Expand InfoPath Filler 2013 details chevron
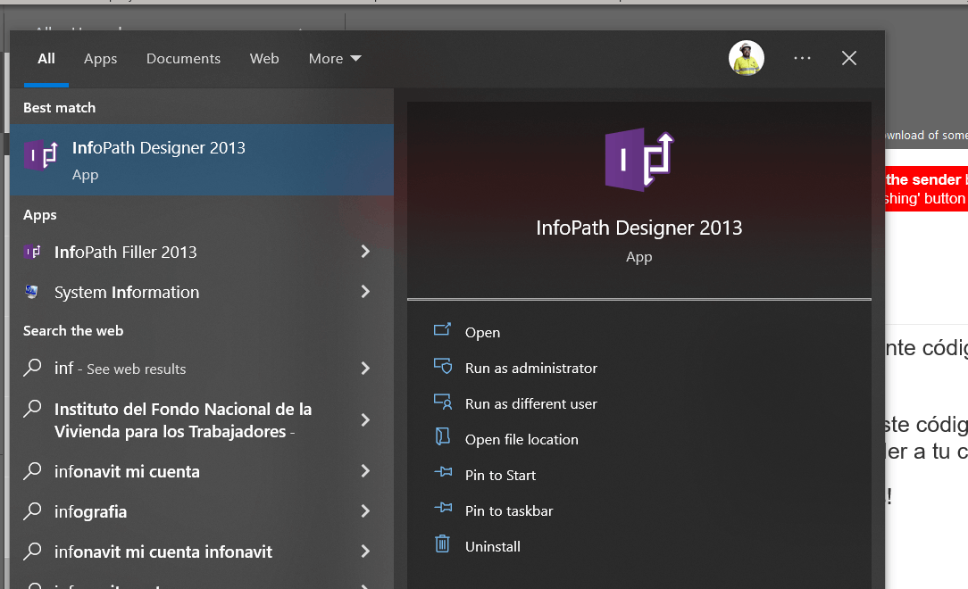The image size is (968, 589). click(365, 252)
